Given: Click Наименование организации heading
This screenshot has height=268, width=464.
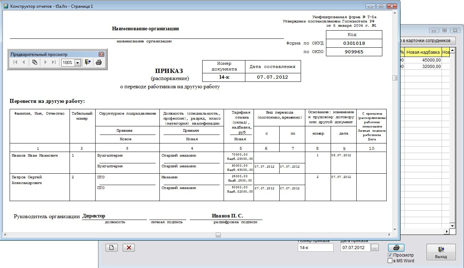Looking at the screenshot, I should (x=146, y=28).
